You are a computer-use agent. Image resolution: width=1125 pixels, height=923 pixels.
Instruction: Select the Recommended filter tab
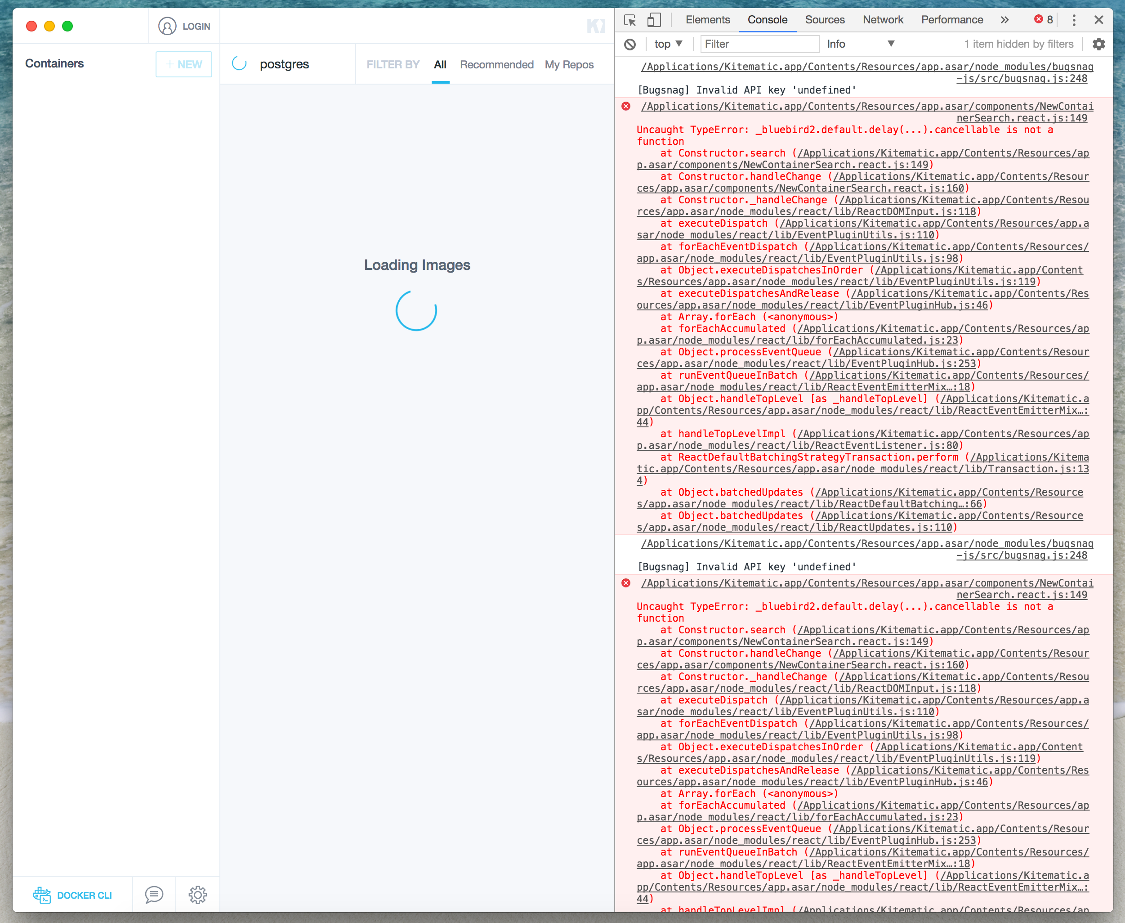pos(496,64)
